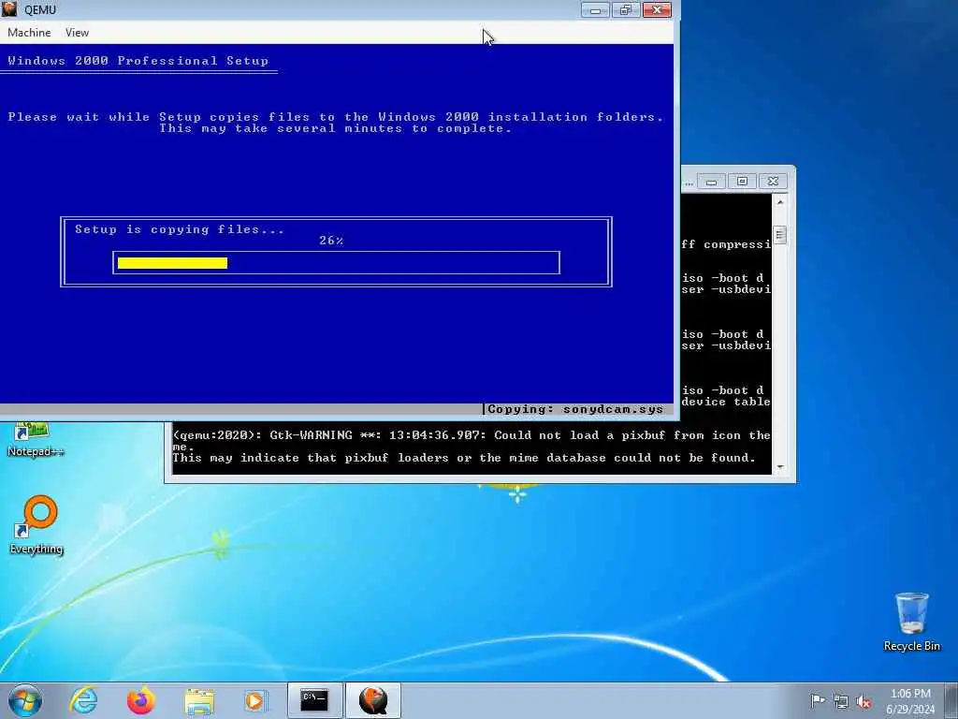Open the Machine menu in QEMU

pyautogui.click(x=29, y=33)
